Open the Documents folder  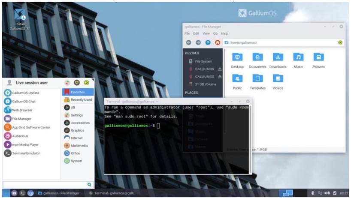257,60
